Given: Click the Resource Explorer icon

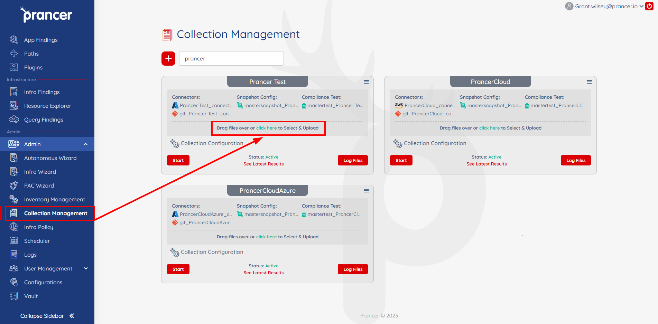Looking at the screenshot, I should [14, 106].
